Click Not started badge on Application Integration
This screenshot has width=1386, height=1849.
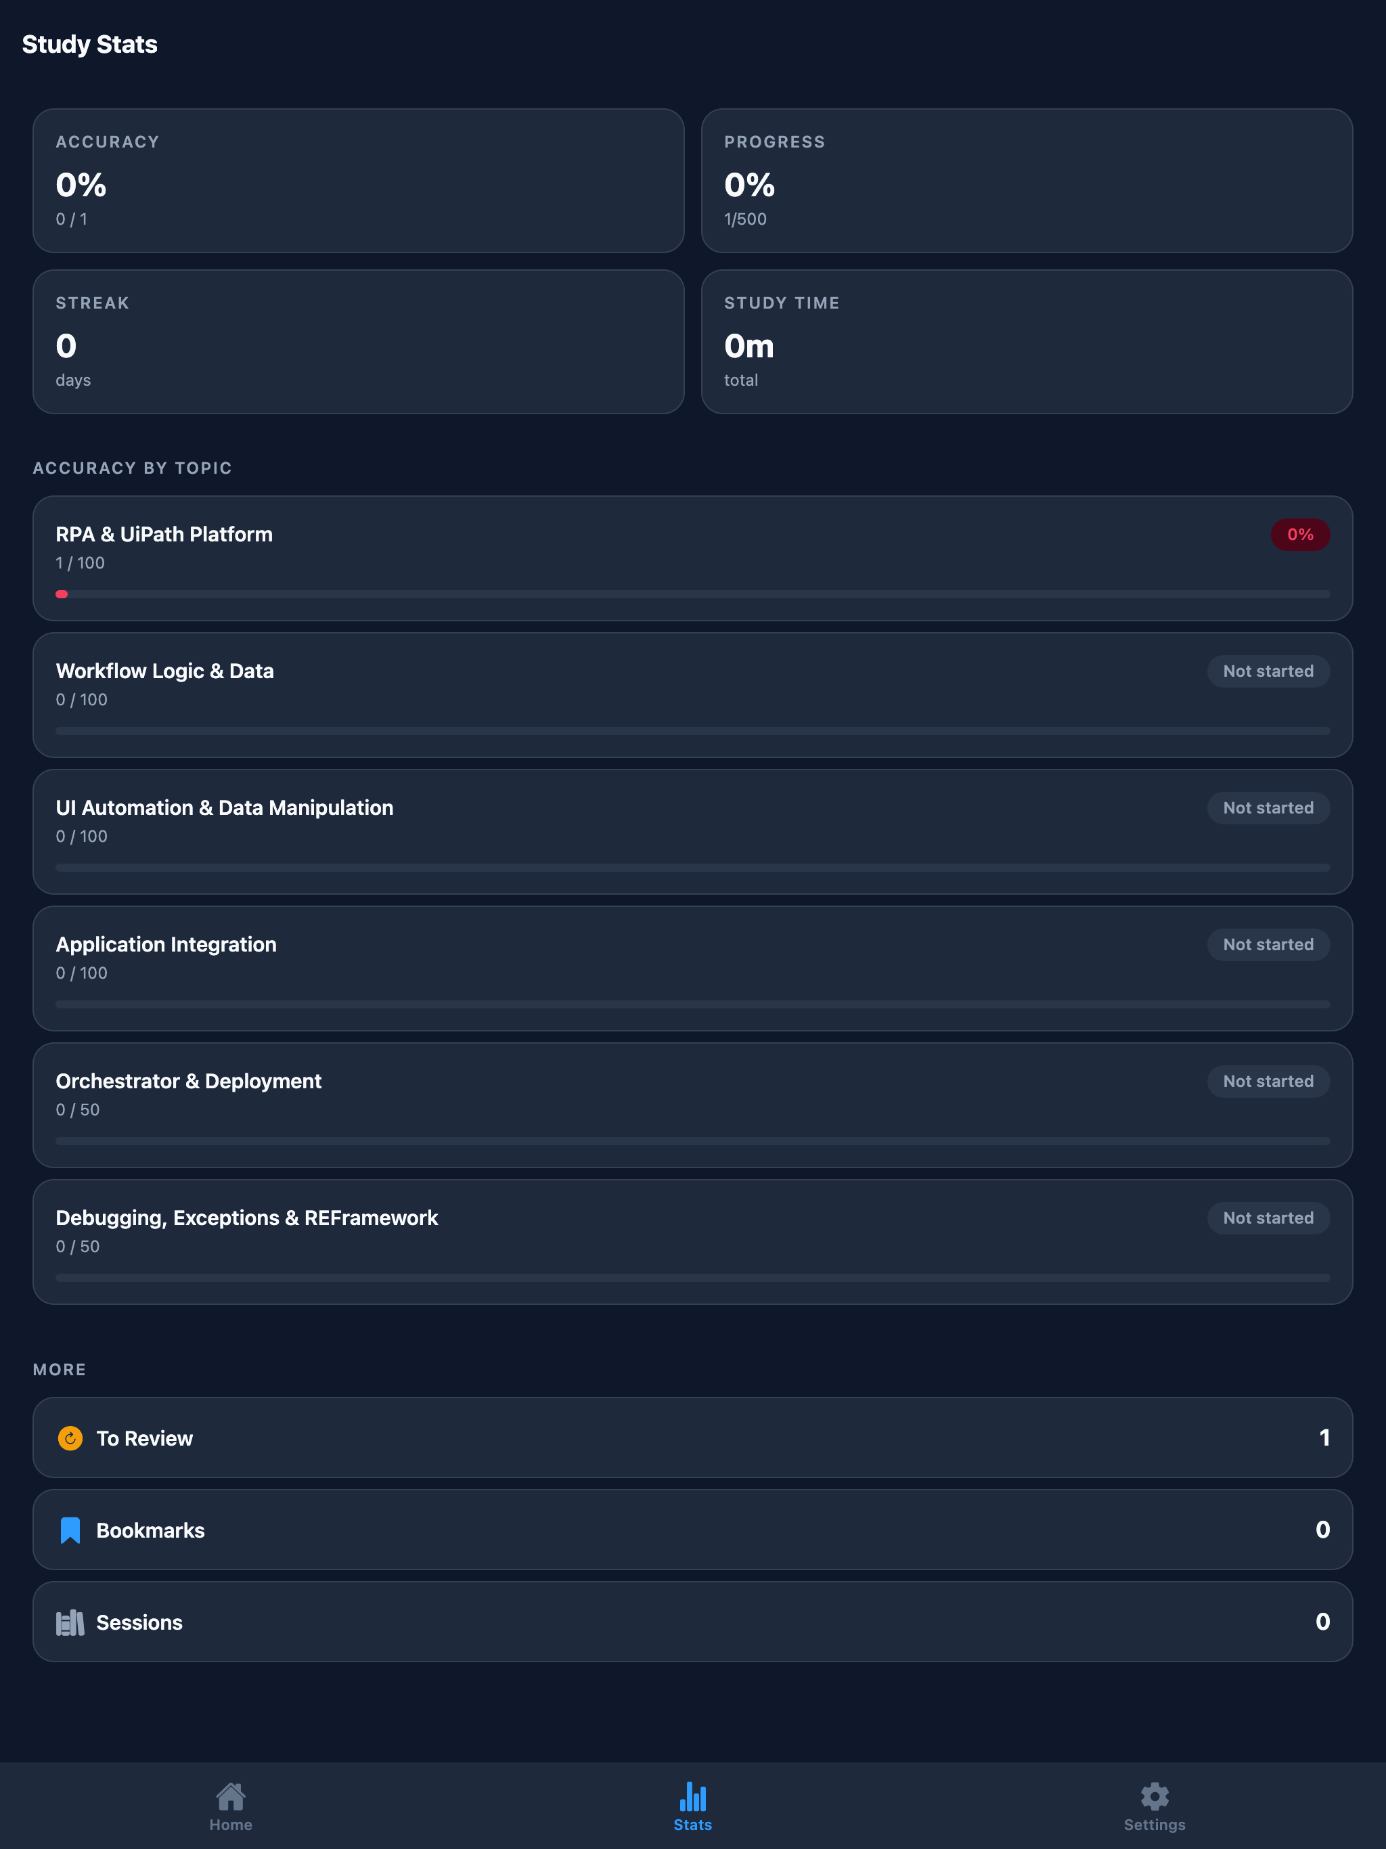(x=1268, y=945)
